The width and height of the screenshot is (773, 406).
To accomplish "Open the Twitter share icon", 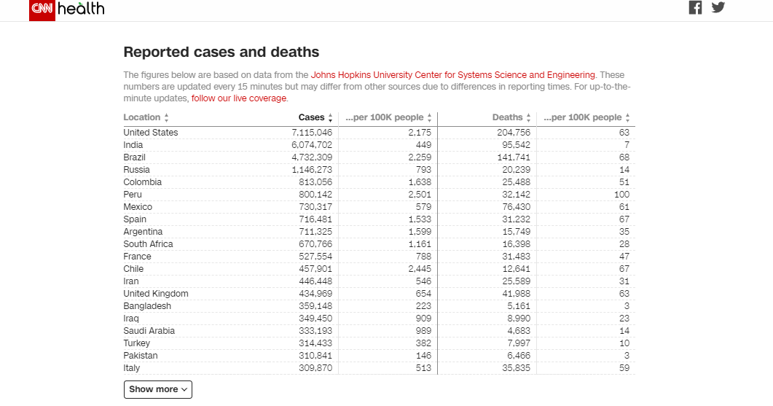I will click(718, 7).
